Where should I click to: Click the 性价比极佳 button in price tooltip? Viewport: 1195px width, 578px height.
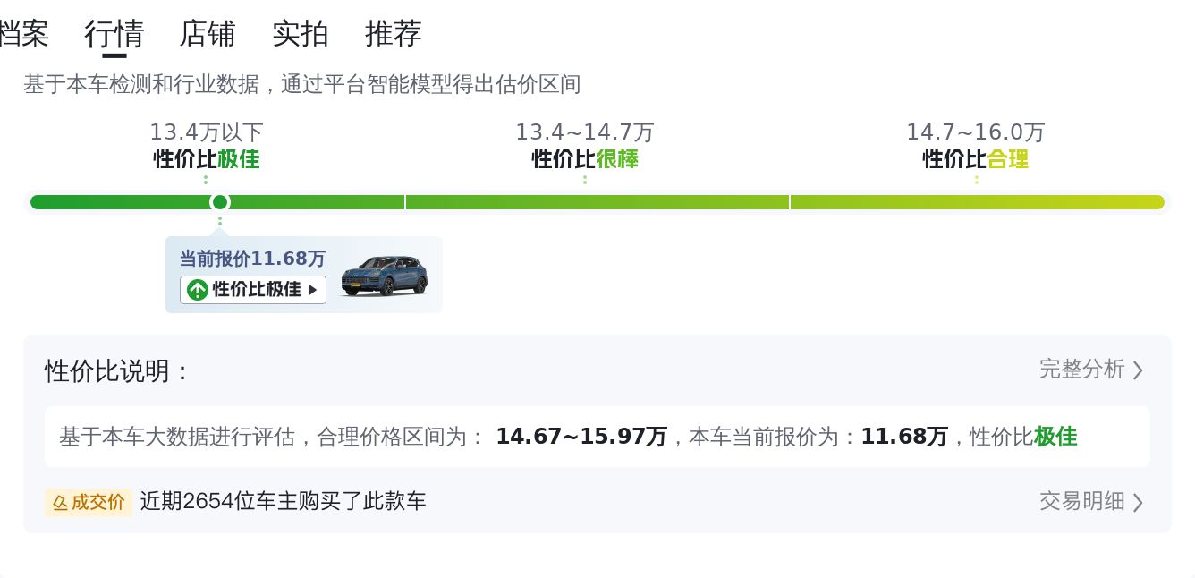(253, 290)
